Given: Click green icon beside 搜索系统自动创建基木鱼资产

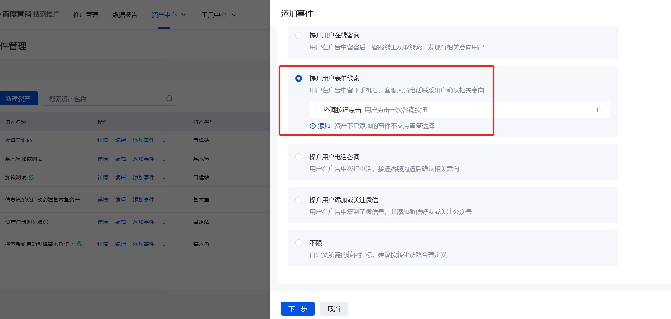Looking at the screenshot, I should click(x=79, y=244).
